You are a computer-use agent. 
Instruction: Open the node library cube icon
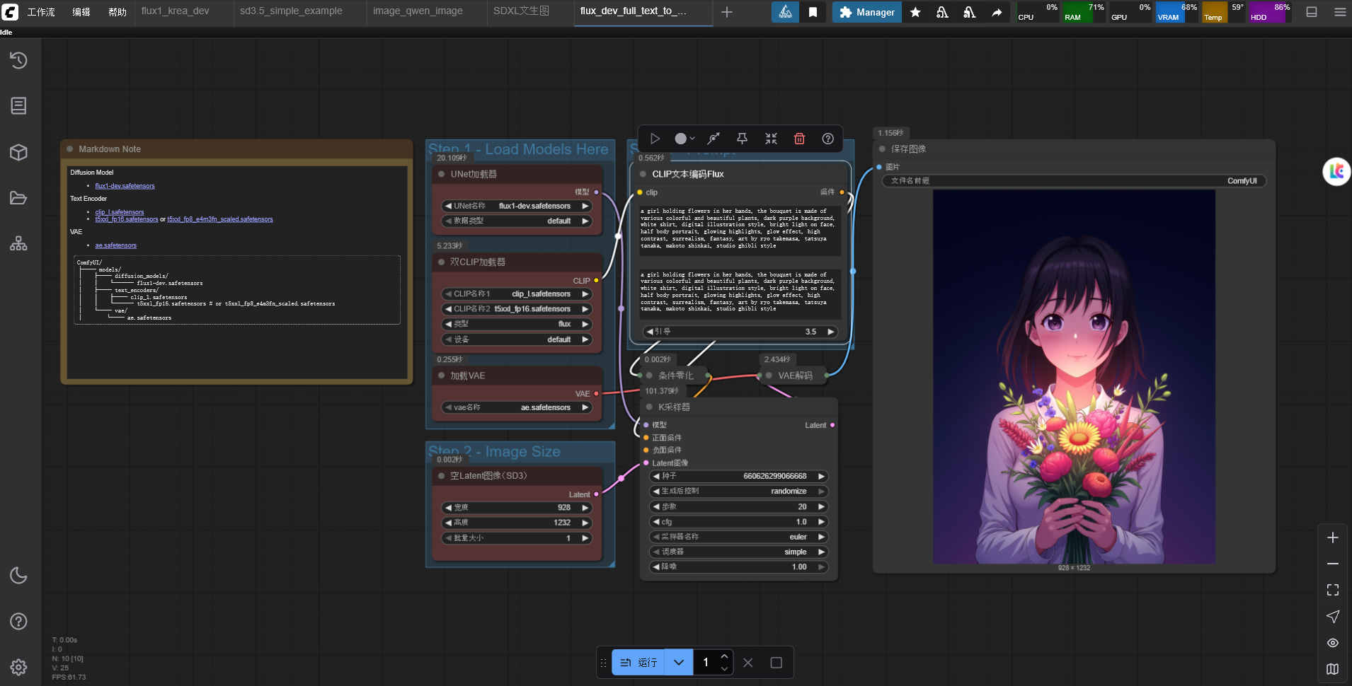[x=18, y=152]
